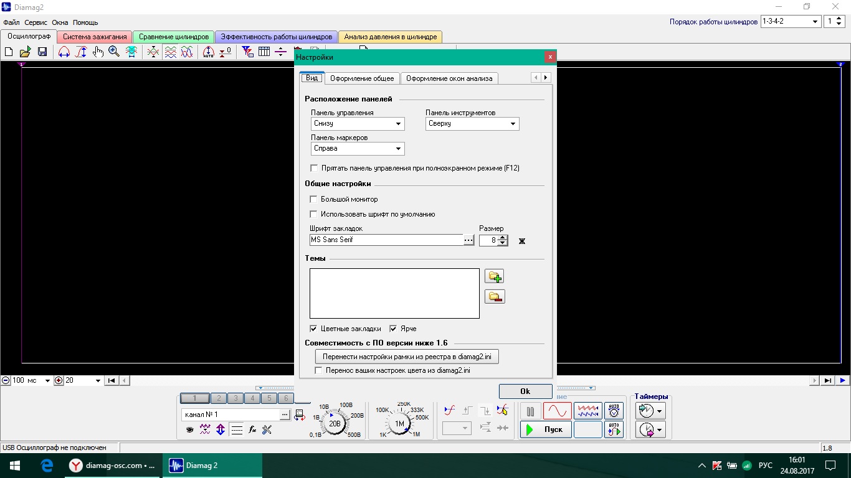The height and width of the screenshot is (478, 851).
Task: Open the Панель управления dropdown
Action: (399, 124)
